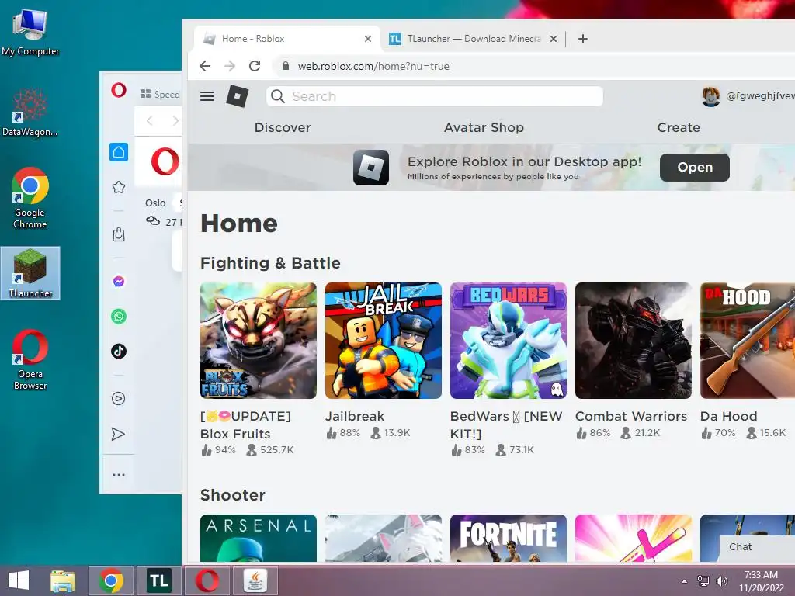The height and width of the screenshot is (596, 795).
Task: Click the Open desktop app button
Action: [x=695, y=168]
